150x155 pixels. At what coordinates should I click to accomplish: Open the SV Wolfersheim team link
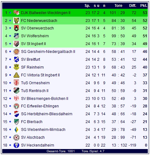(x=35, y=36)
